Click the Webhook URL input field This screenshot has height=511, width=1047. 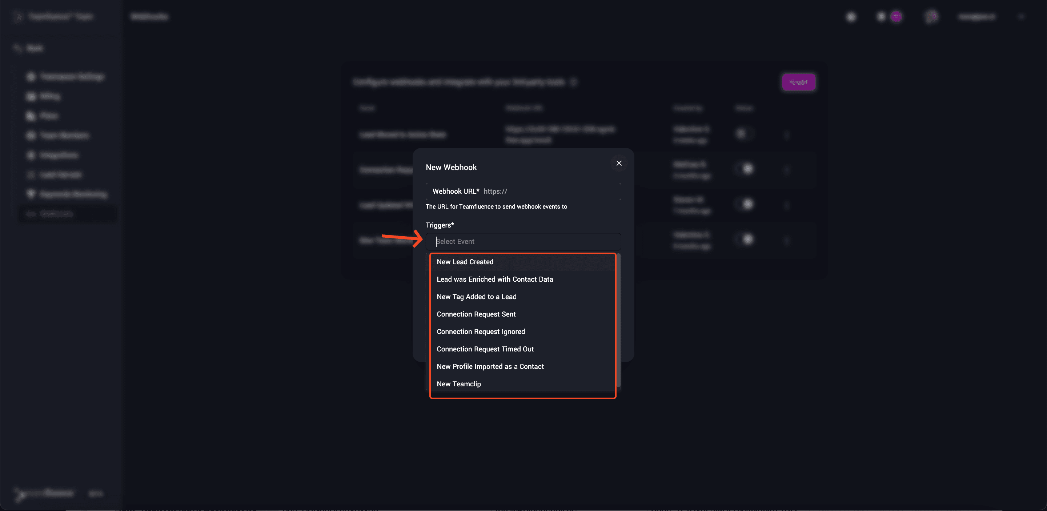(x=551, y=191)
